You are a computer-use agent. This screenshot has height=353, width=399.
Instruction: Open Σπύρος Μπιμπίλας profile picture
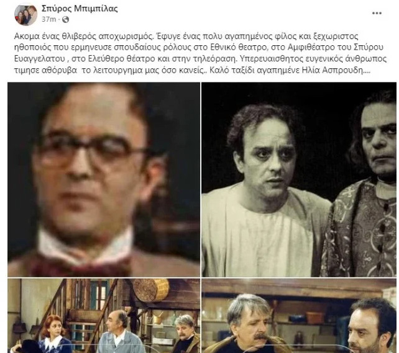(25, 14)
